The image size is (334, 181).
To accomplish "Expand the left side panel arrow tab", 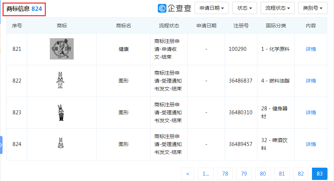I will (1, 145).
